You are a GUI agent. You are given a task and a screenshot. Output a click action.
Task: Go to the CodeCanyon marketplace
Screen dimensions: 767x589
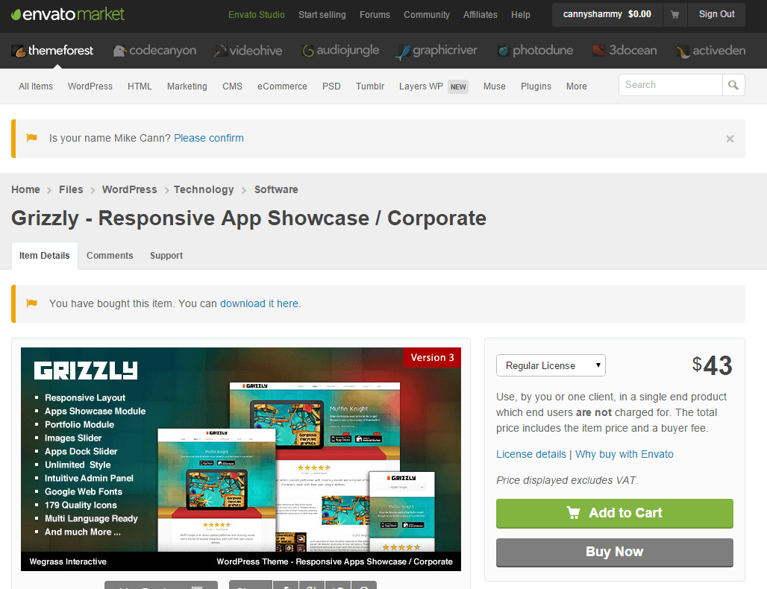154,51
